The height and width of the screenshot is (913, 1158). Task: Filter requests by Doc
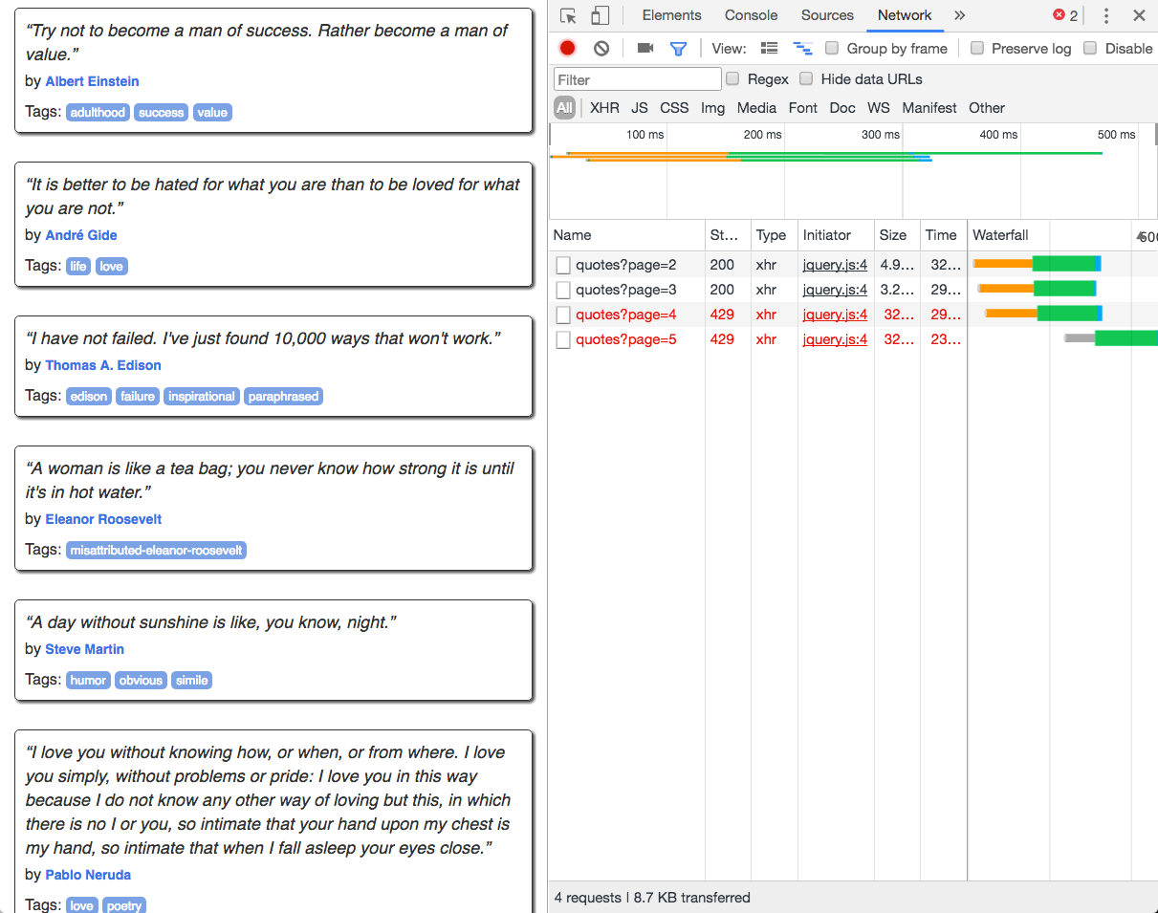[x=842, y=108]
